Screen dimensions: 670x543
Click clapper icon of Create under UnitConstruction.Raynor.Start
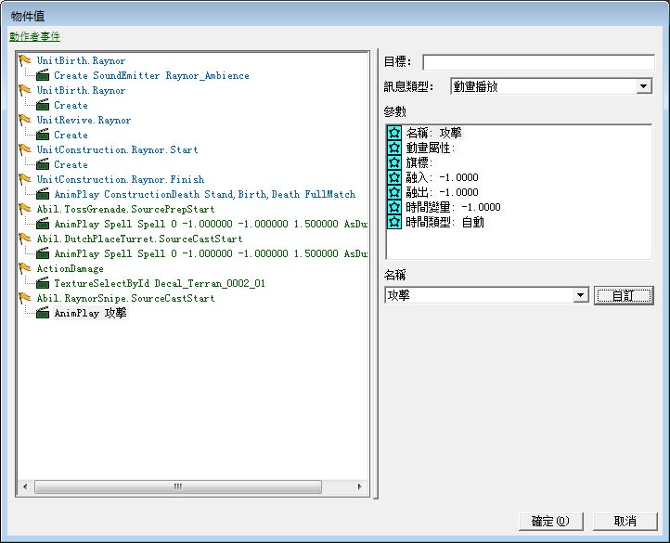[43, 164]
